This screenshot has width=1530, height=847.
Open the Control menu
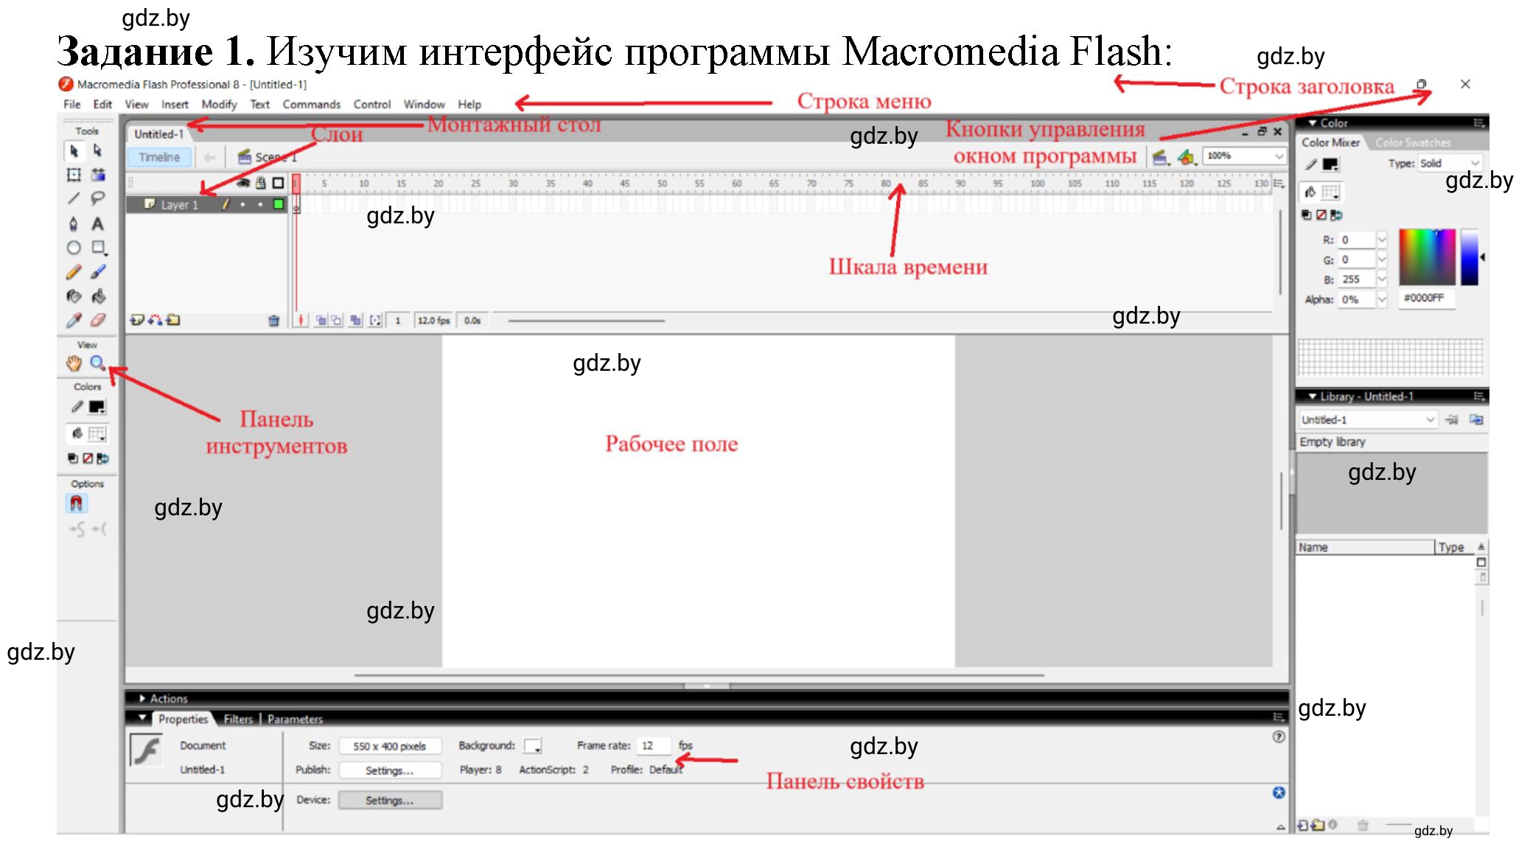point(372,105)
